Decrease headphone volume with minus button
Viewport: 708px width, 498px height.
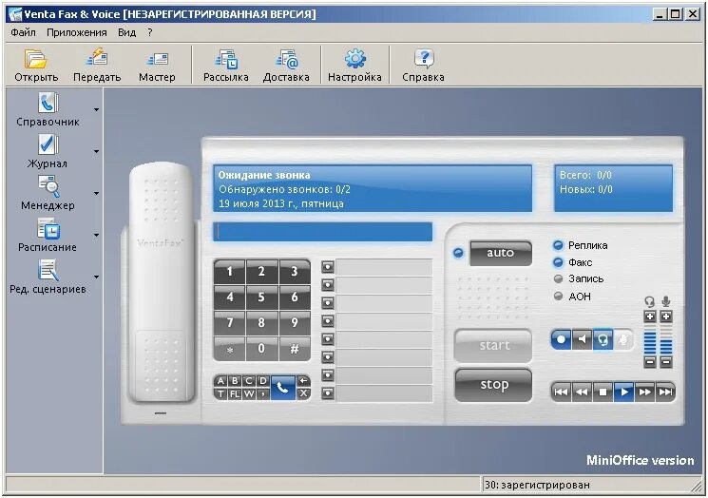pyautogui.click(x=650, y=362)
